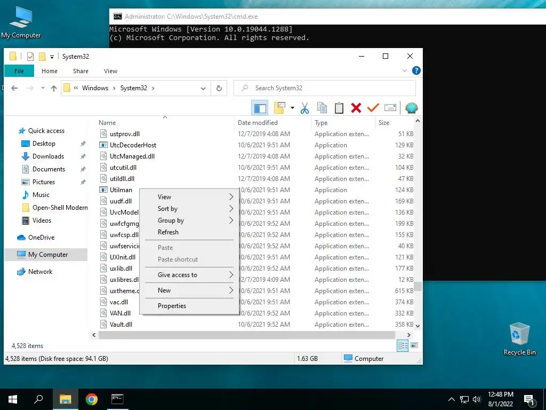546x410 pixels.
Task: Open the File ribbon tab
Action: [x=19, y=71]
